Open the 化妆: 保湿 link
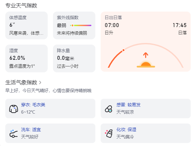This screenshot has height=146, width=194. [126, 129]
